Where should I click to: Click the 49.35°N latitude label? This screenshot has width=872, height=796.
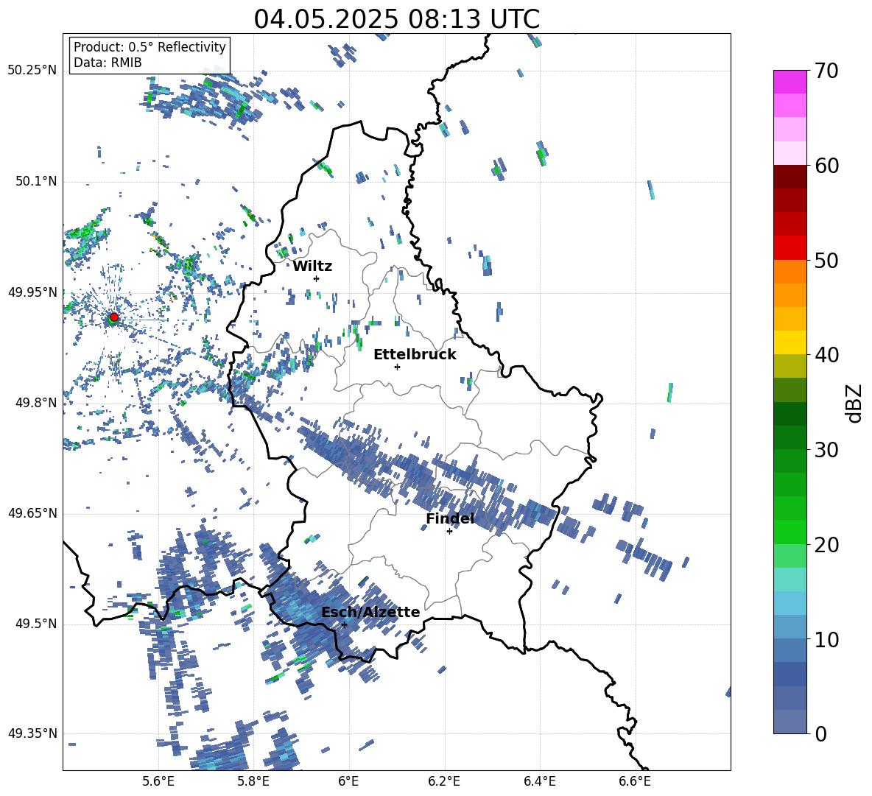32,733
